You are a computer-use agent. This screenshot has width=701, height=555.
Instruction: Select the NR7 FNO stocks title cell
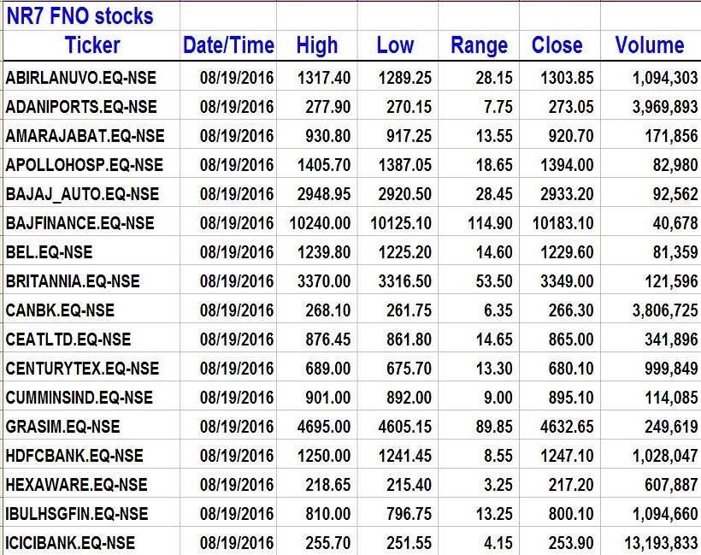pos(80,16)
